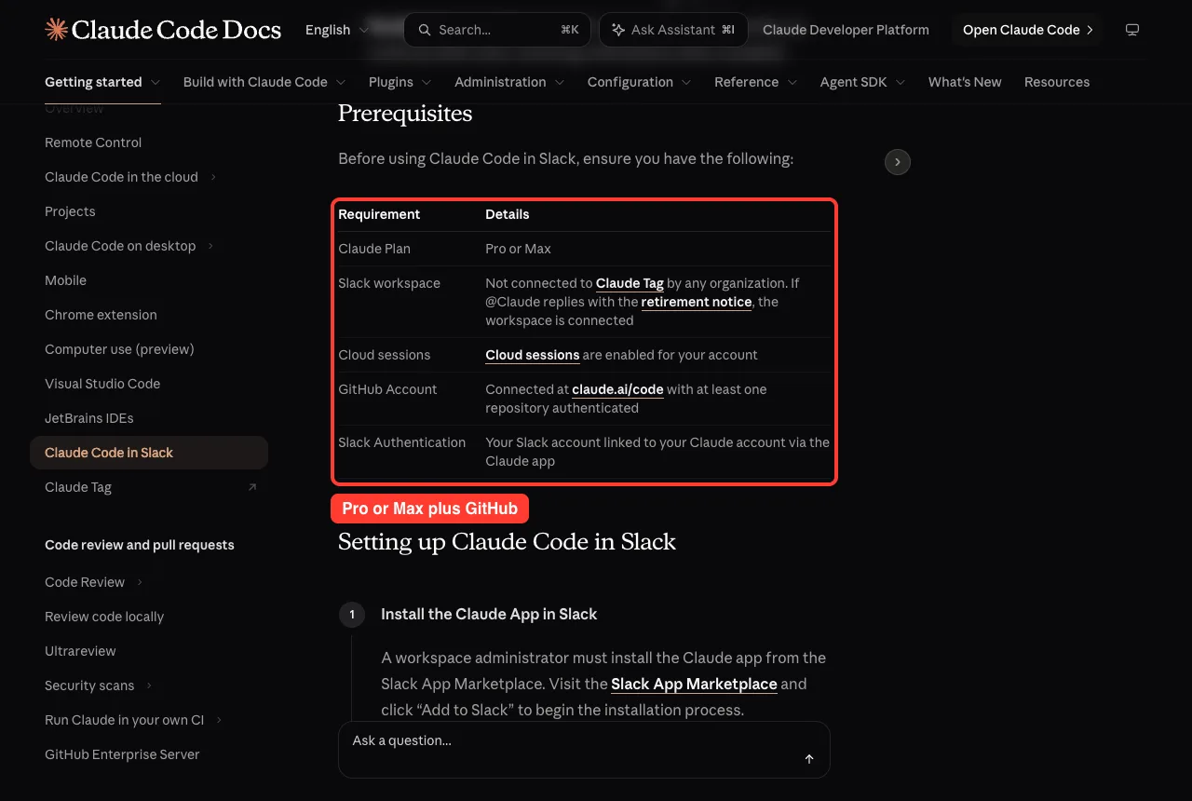Select Projects in the sidebar
Viewport: 1192px width, 801px height.
(70, 211)
